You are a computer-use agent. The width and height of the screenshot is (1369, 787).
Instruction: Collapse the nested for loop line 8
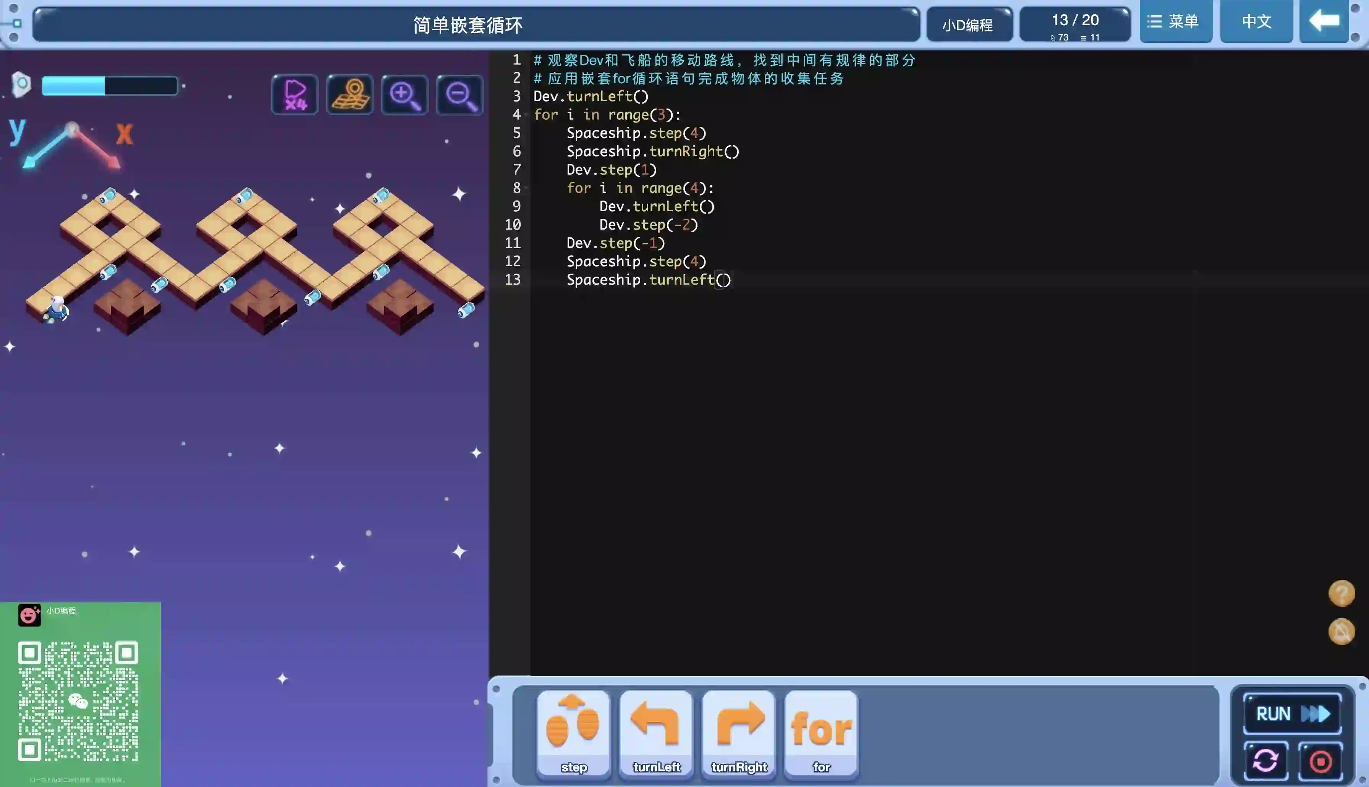coord(526,188)
